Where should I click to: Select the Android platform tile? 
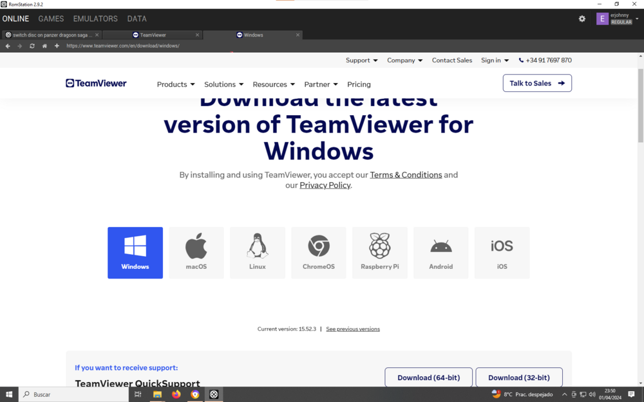click(441, 252)
